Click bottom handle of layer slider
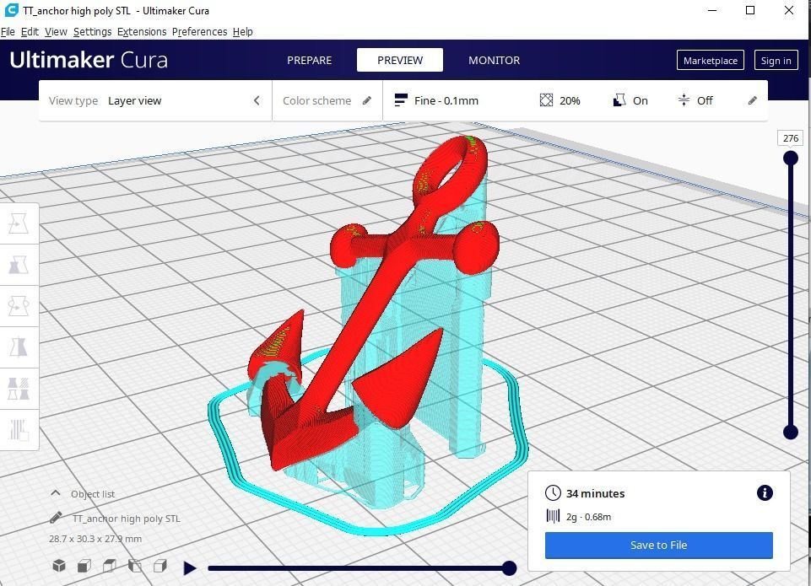The image size is (811, 586). [790, 432]
